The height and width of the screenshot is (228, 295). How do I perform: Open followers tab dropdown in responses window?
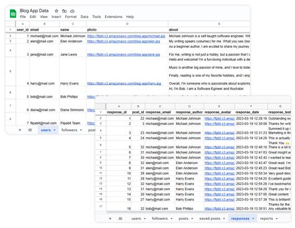pyautogui.click(x=171, y=219)
